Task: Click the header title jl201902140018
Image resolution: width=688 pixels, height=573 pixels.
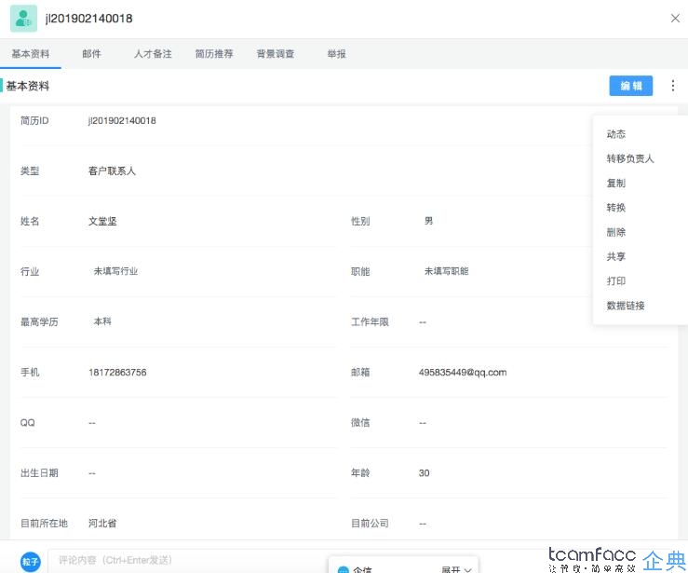Action: pyautogui.click(x=88, y=19)
